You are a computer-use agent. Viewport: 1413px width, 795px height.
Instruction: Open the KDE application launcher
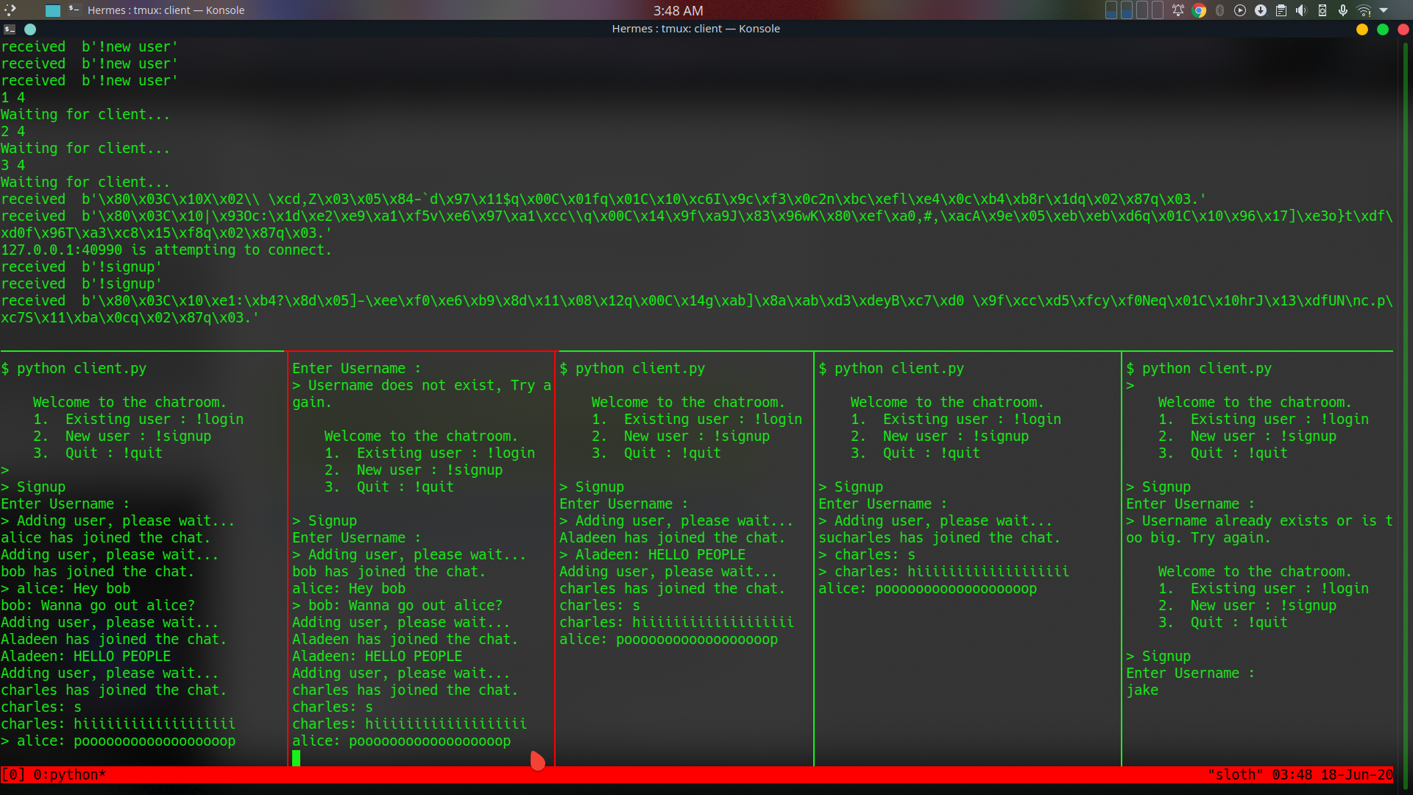pyautogui.click(x=10, y=10)
